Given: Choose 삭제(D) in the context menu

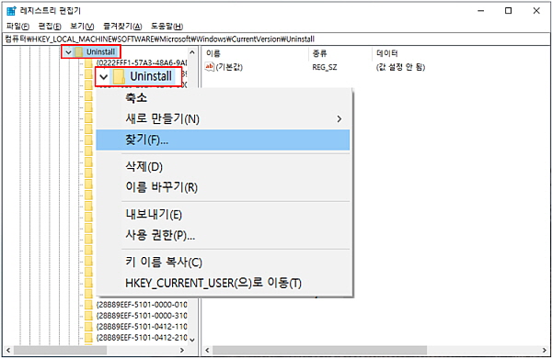Looking at the screenshot, I should pyautogui.click(x=223, y=166).
